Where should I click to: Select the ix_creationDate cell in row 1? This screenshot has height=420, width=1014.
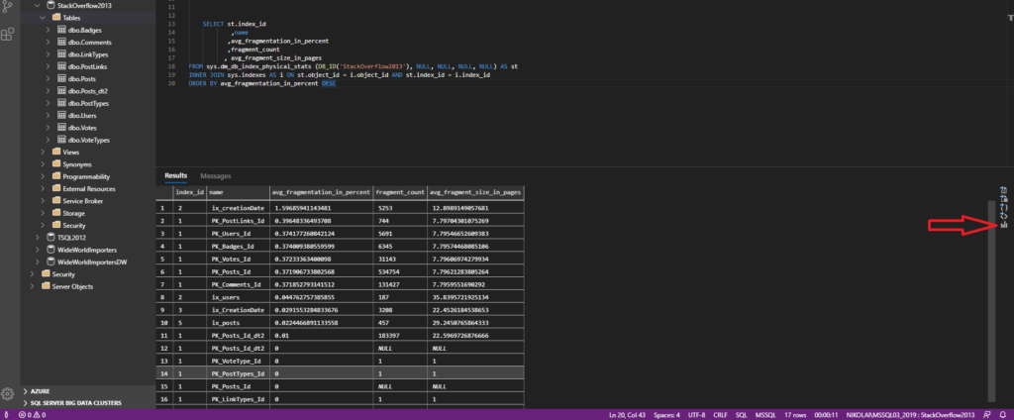[238, 208]
